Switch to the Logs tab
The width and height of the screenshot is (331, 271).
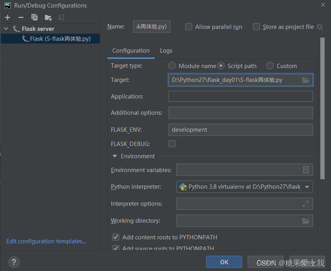point(166,51)
